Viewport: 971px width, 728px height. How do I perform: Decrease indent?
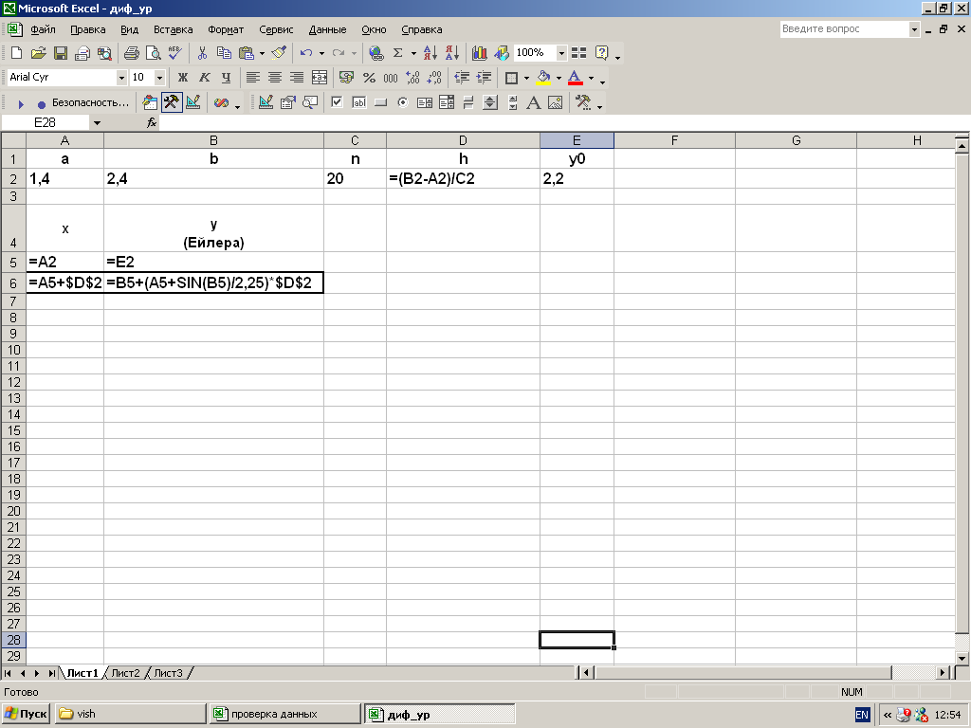[x=462, y=78]
